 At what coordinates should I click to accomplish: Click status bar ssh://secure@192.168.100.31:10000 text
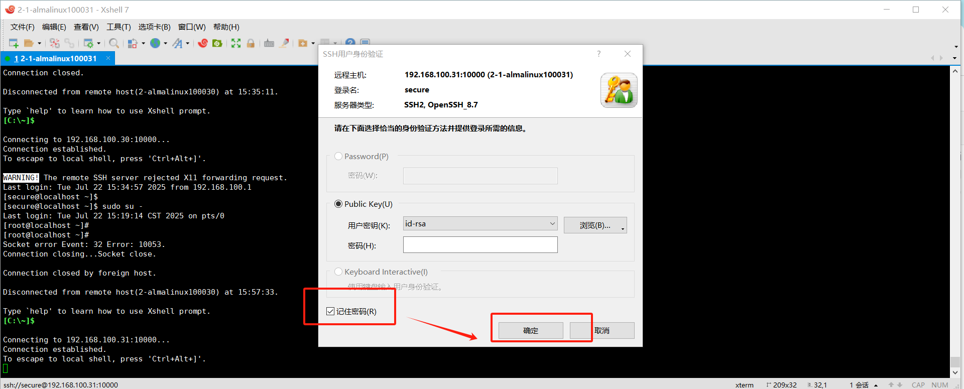click(61, 384)
